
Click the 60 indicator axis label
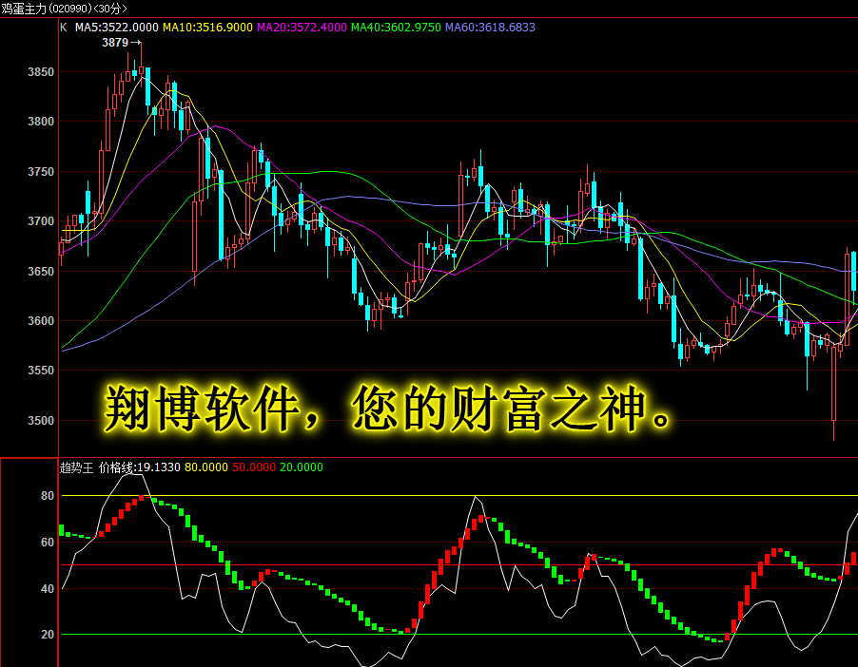click(x=48, y=543)
